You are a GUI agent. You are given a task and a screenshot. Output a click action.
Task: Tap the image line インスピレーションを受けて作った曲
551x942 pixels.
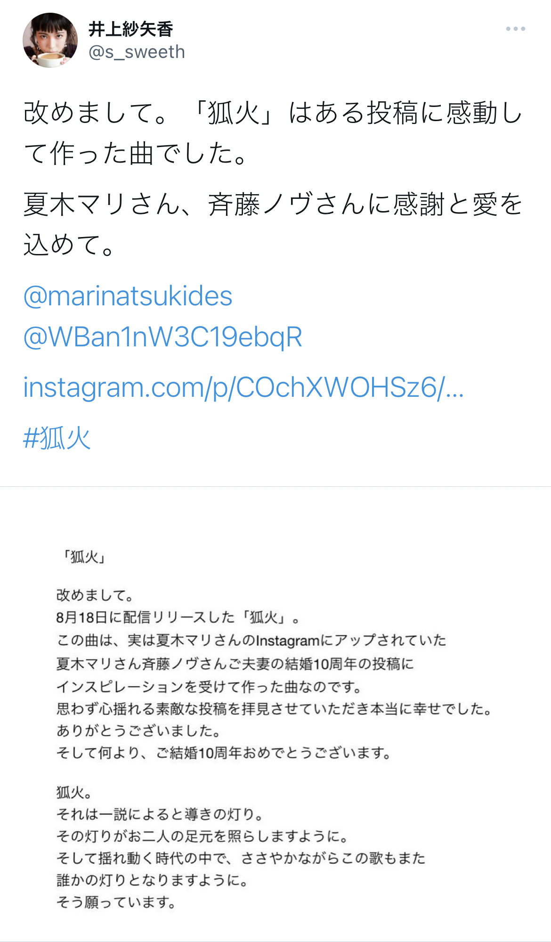pyautogui.click(x=209, y=687)
